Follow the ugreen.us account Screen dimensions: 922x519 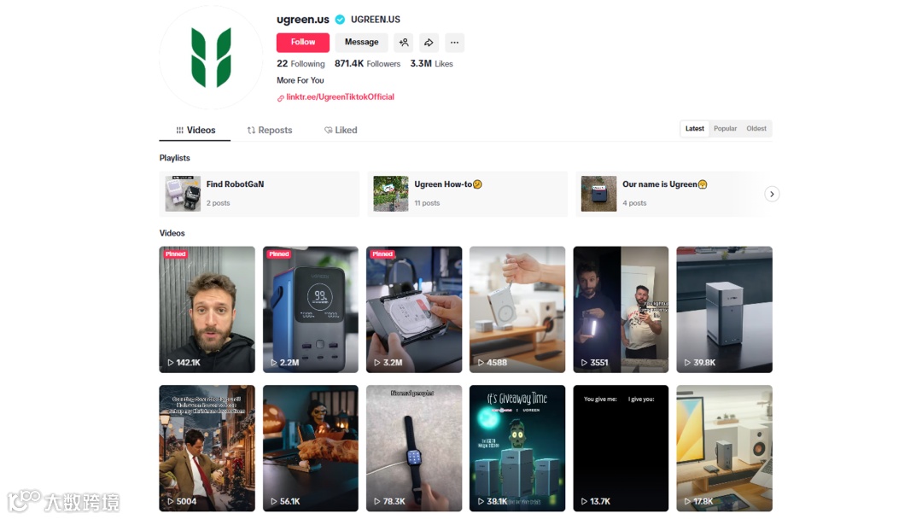[x=303, y=43]
